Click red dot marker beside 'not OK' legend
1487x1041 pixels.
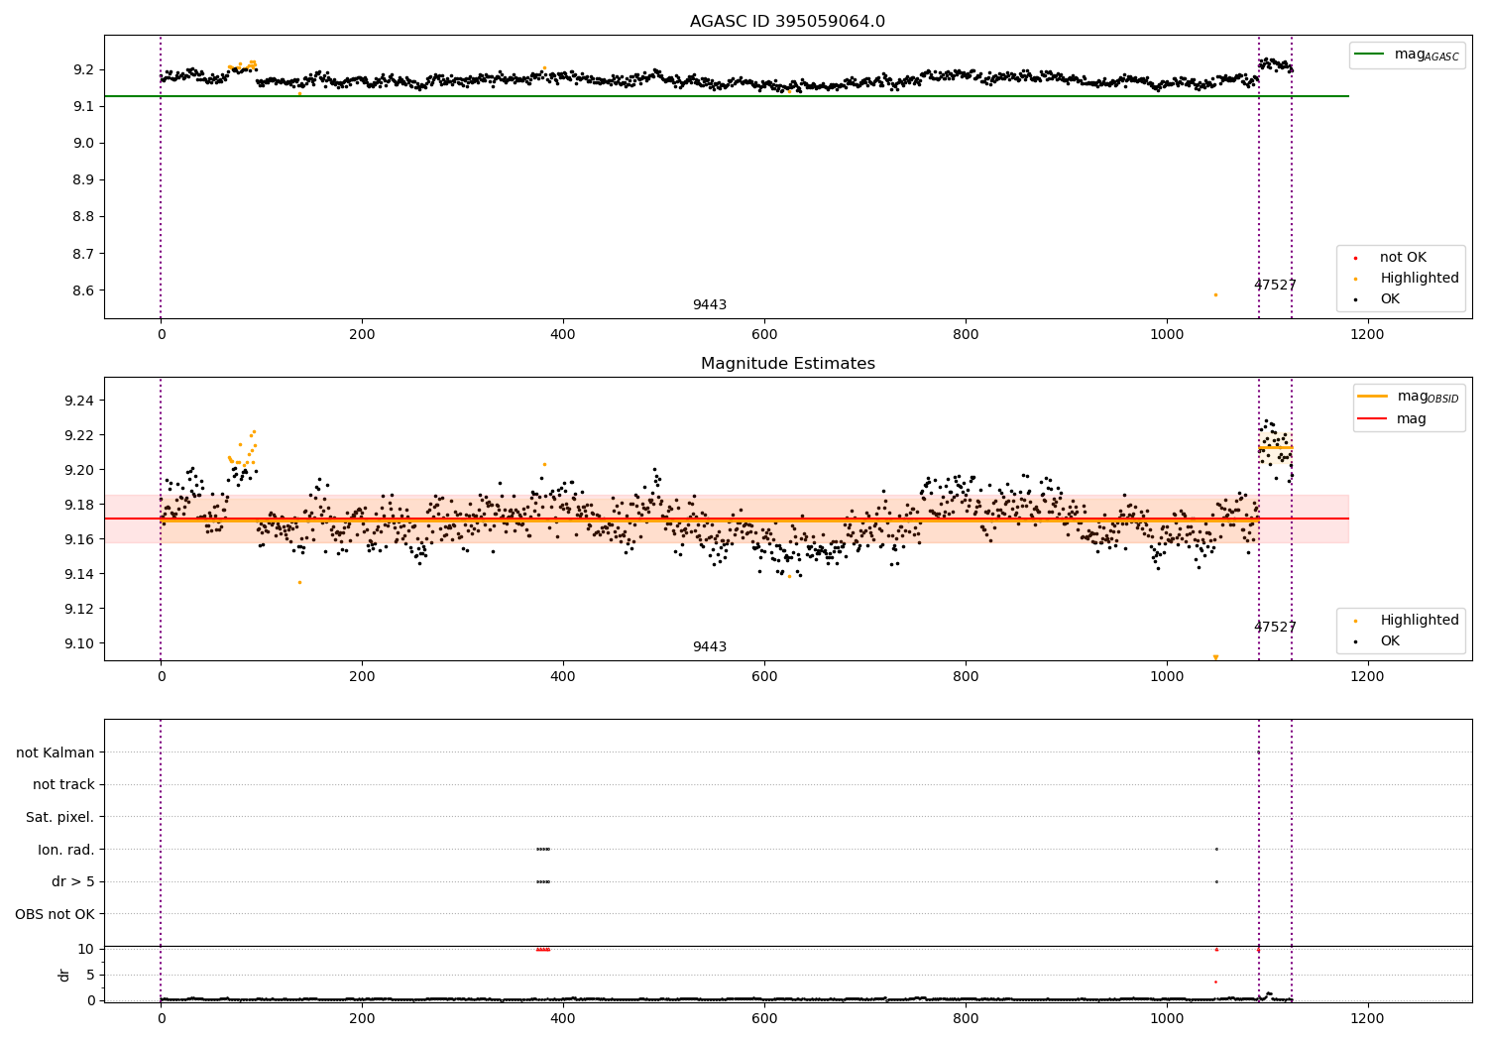click(x=1355, y=258)
